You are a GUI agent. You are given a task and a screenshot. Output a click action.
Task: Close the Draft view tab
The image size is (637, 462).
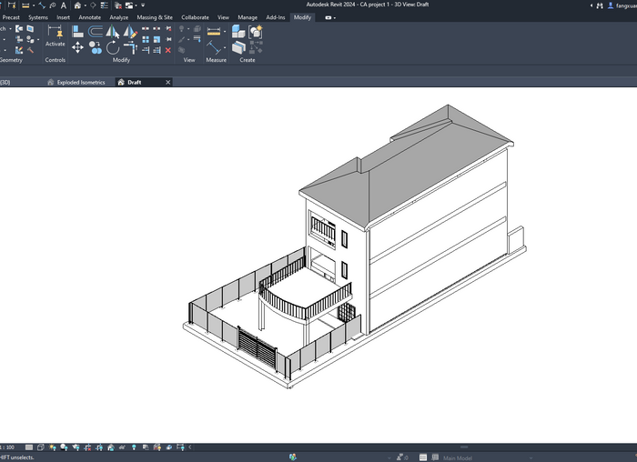(x=167, y=83)
